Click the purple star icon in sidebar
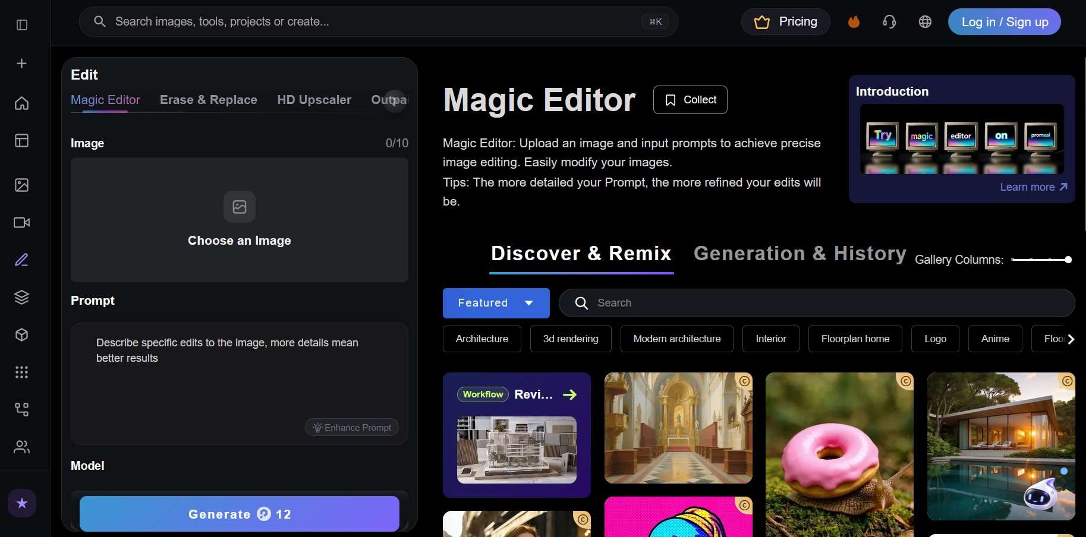The height and width of the screenshot is (537, 1086). (x=22, y=504)
